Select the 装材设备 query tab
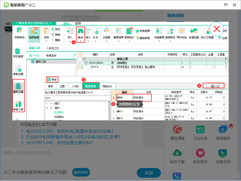This screenshot has width=241, height=181. [x=91, y=86]
